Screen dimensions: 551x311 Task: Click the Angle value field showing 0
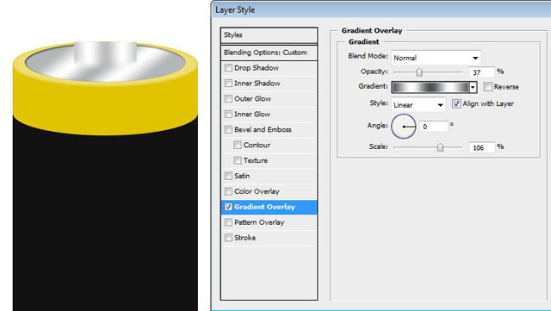click(434, 127)
